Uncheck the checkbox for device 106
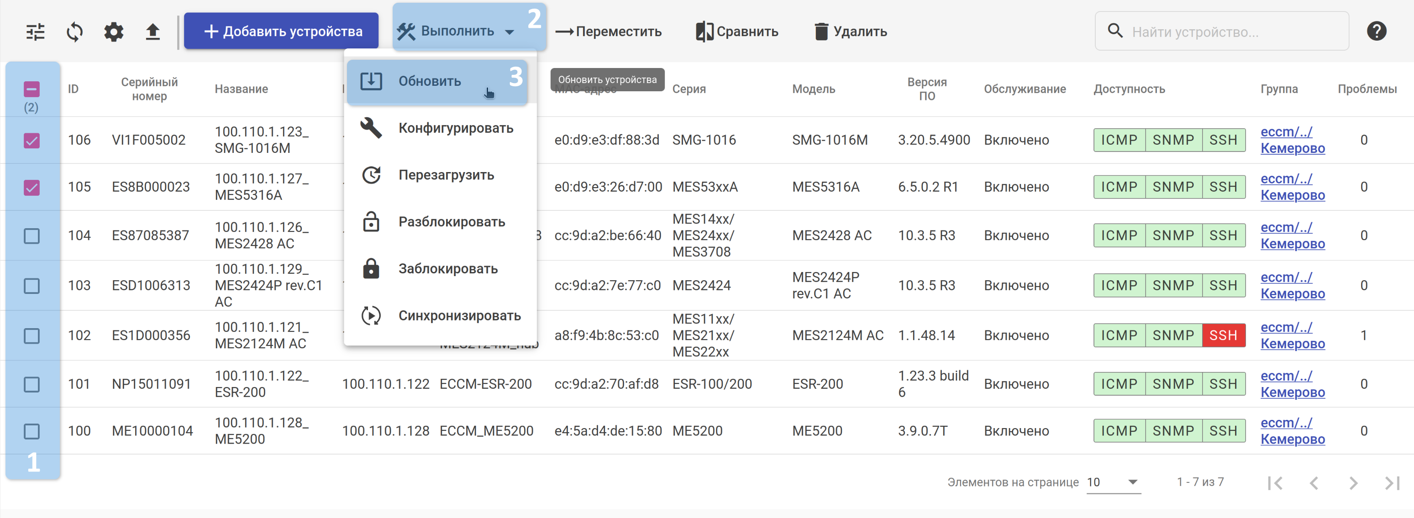This screenshot has height=518, width=1414. (32, 141)
